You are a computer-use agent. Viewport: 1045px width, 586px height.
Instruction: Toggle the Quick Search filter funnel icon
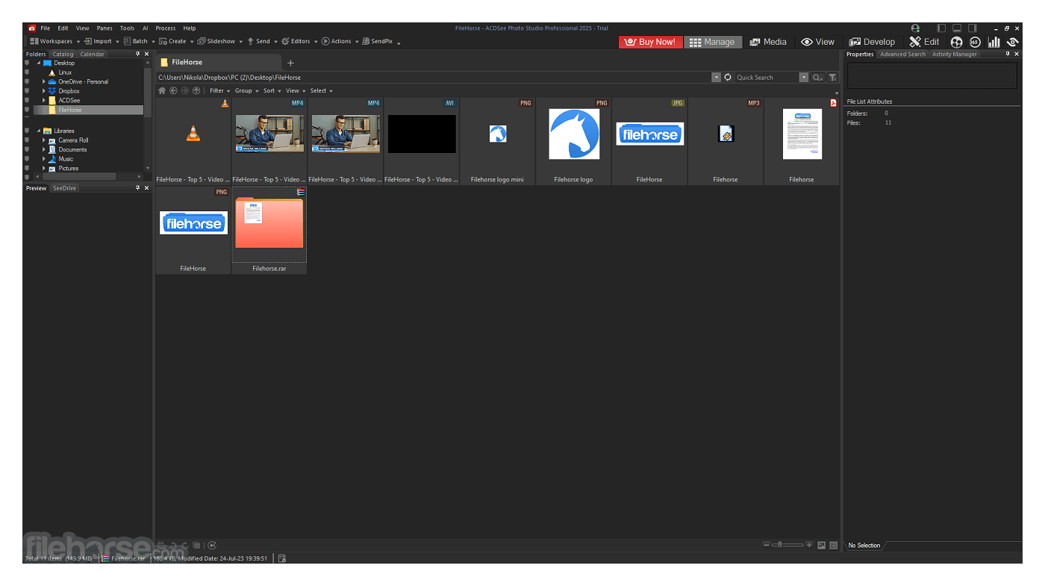coord(832,77)
